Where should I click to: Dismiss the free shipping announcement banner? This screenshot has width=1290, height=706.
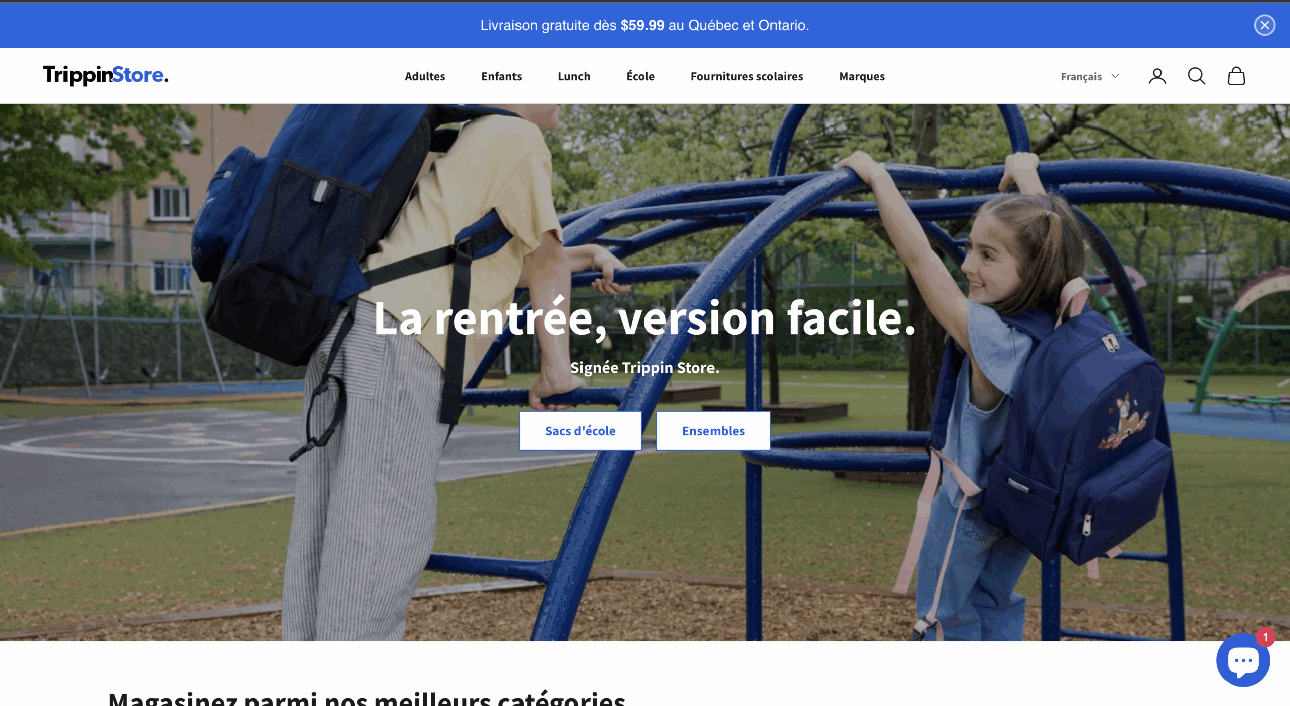1264,25
